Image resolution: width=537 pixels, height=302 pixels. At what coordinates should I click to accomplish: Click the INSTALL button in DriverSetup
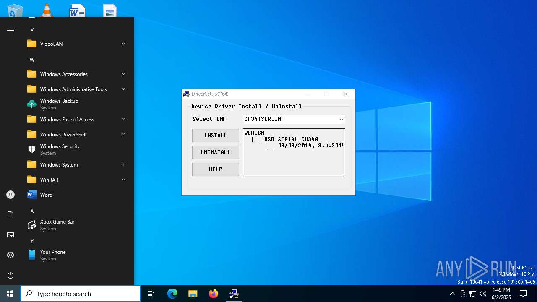point(215,135)
